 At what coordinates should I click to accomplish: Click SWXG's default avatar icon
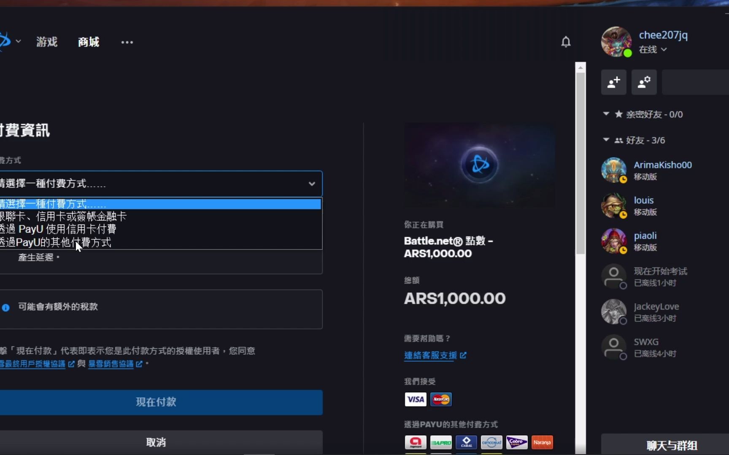pyautogui.click(x=614, y=347)
